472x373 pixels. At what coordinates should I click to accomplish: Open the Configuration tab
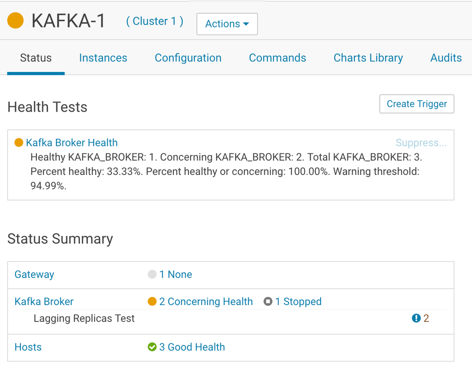[188, 58]
